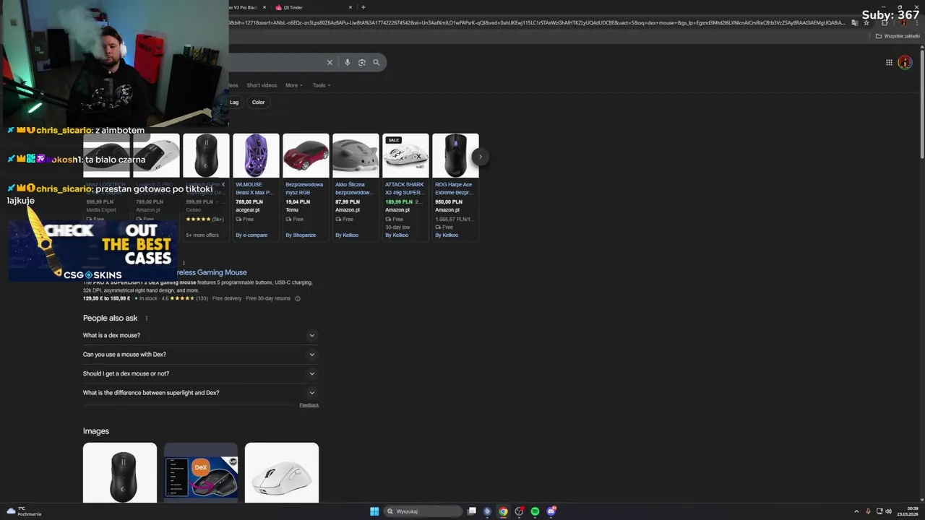The height and width of the screenshot is (520, 925).
Task: Show hidden system tray icons
Action: [856, 511]
